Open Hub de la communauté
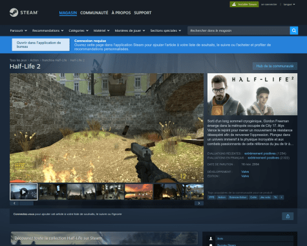 (275, 66)
